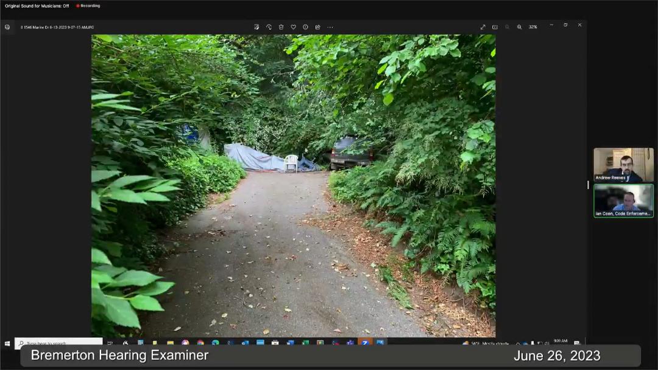Viewport: 658px width, 370px height.
Task: Open Task View on the taskbar
Action: tap(110, 343)
